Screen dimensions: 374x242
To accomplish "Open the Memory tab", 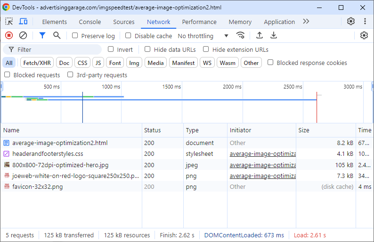I will (x=240, y=22).
